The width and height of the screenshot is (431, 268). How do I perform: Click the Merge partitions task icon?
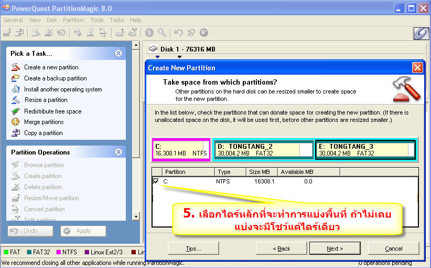click(15, 121)
